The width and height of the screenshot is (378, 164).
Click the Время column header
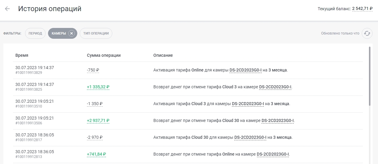pyautogui.click(x=22, y=56)
